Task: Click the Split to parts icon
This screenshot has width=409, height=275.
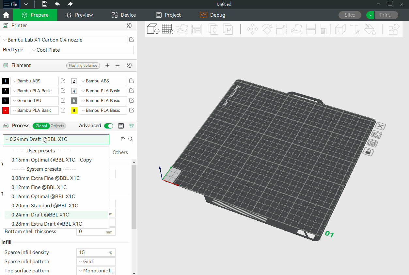Action: point(228,29)
